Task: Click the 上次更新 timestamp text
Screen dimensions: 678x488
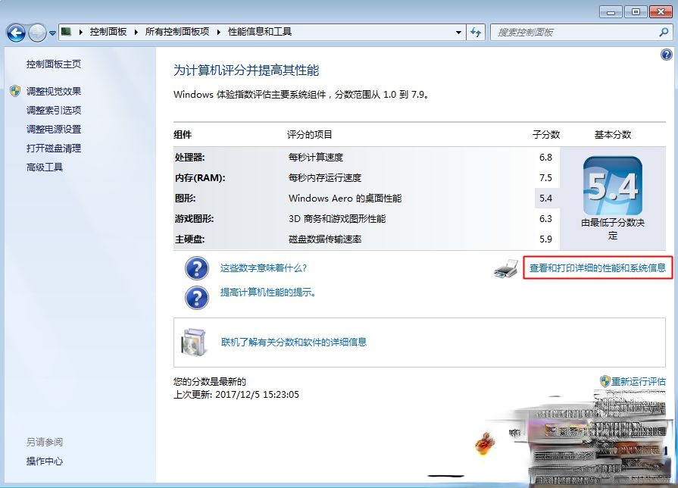Action: point(236,395)
